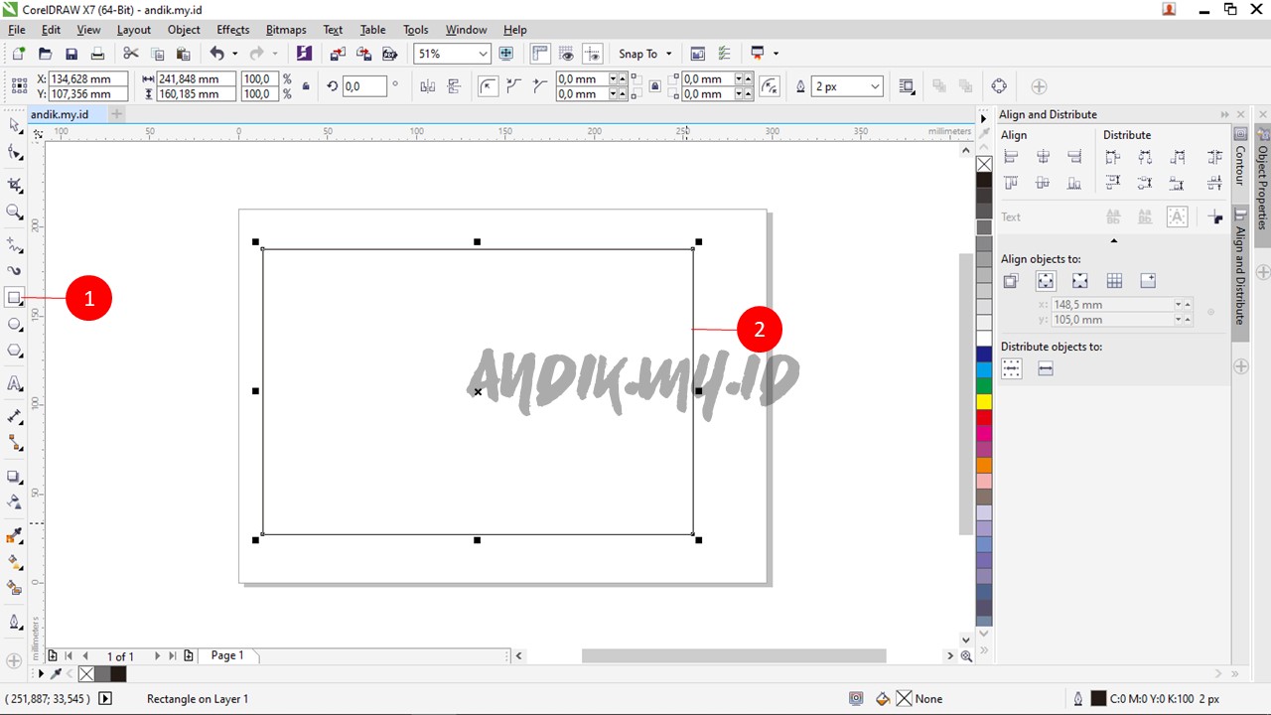This screenshot has height=715, width=1271.
Task: Select Distribute to Extent of selection
Action: coord(1011,368)
